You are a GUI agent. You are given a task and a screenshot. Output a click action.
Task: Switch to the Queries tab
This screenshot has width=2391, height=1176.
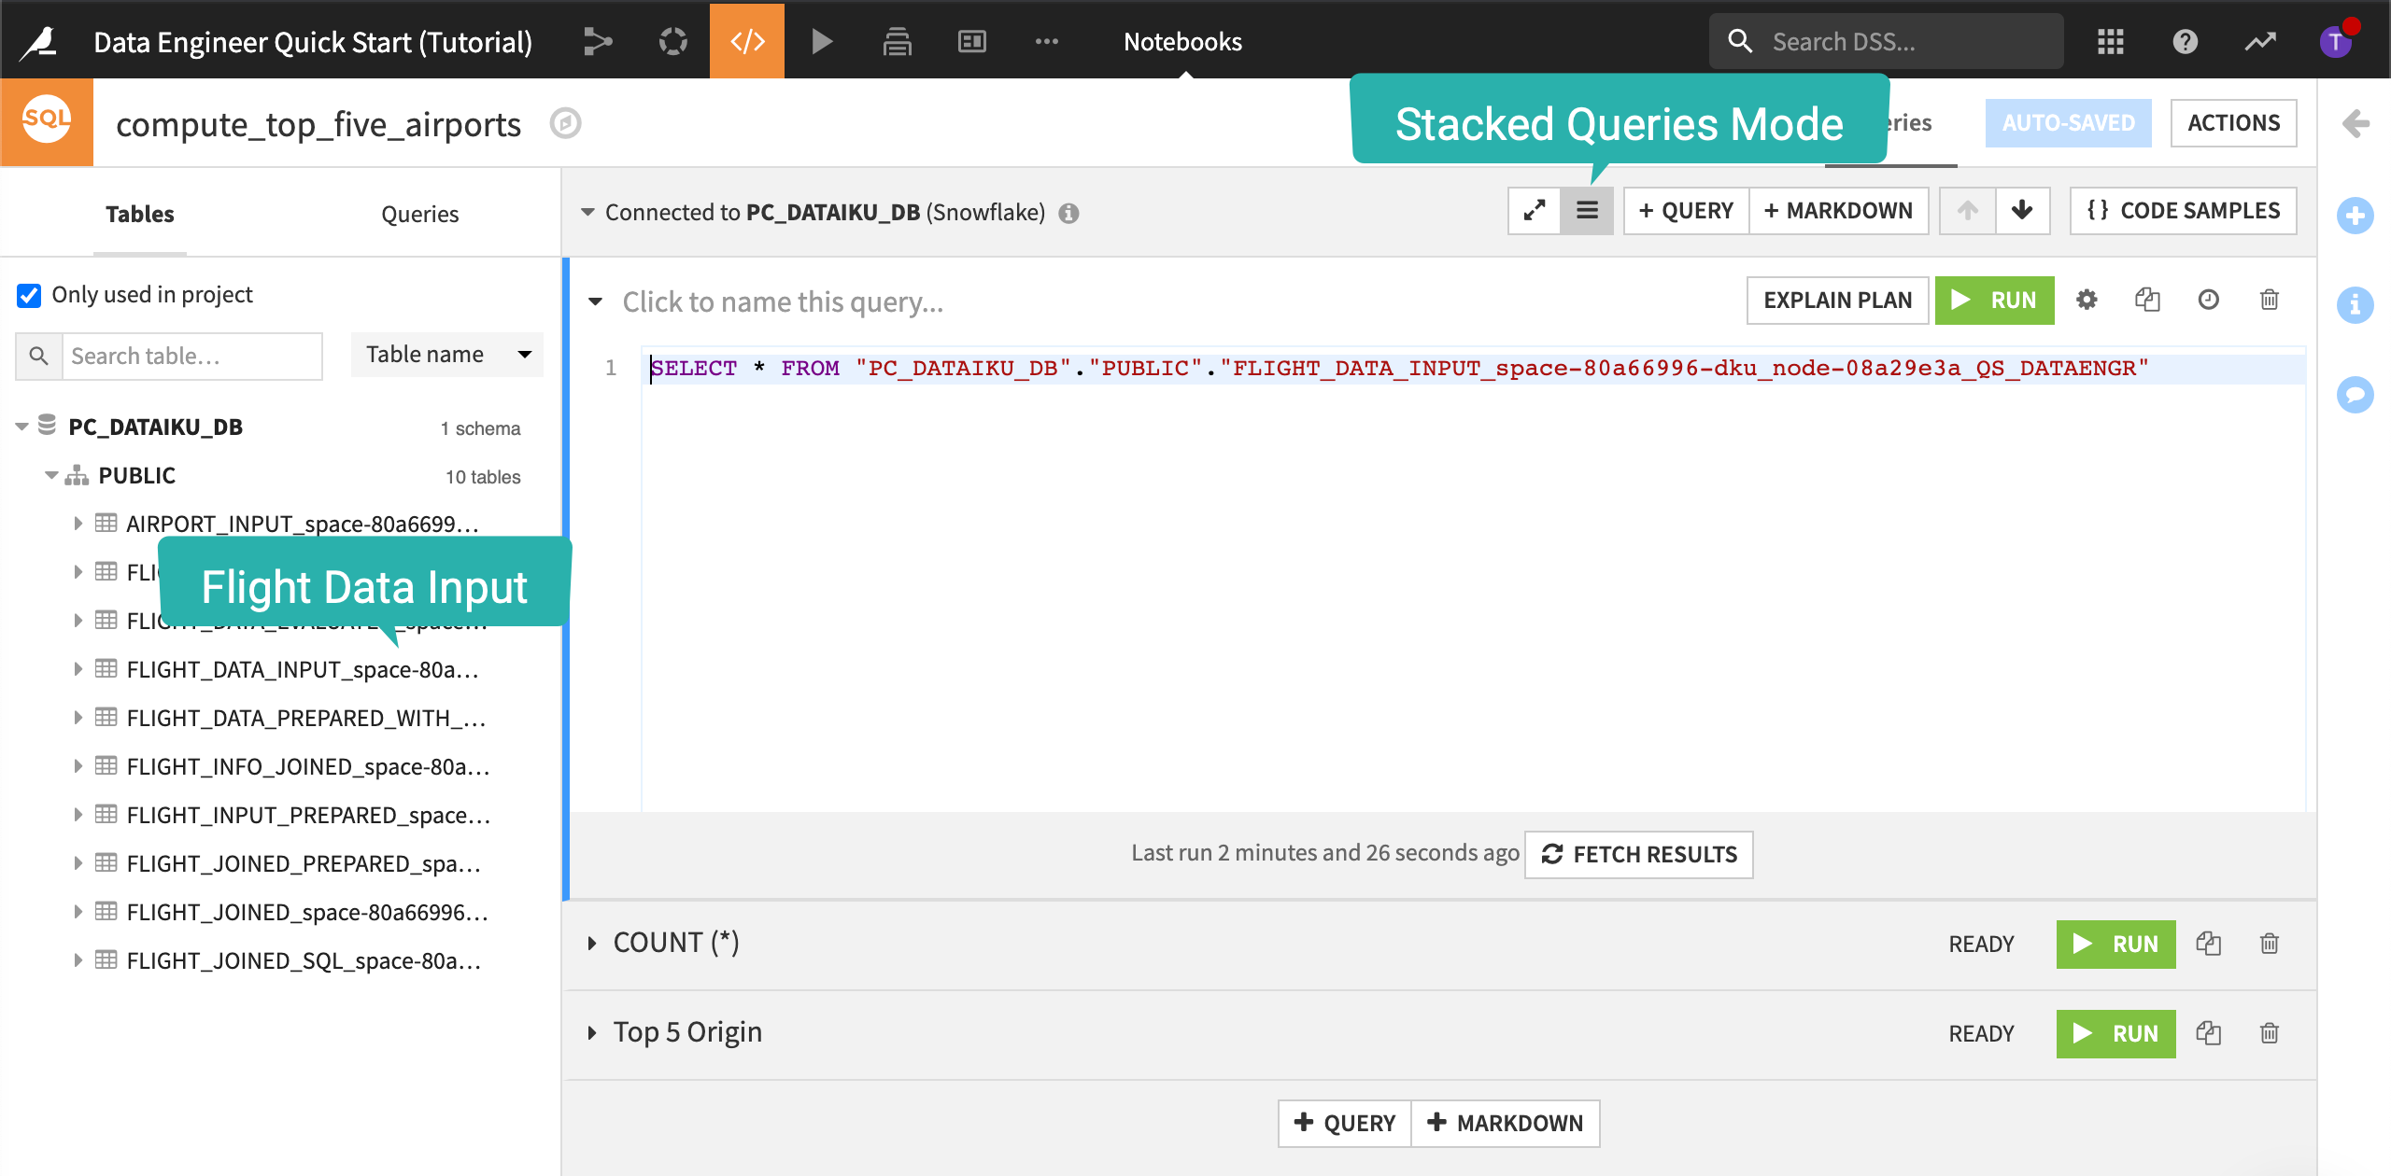tap(420, 214)
